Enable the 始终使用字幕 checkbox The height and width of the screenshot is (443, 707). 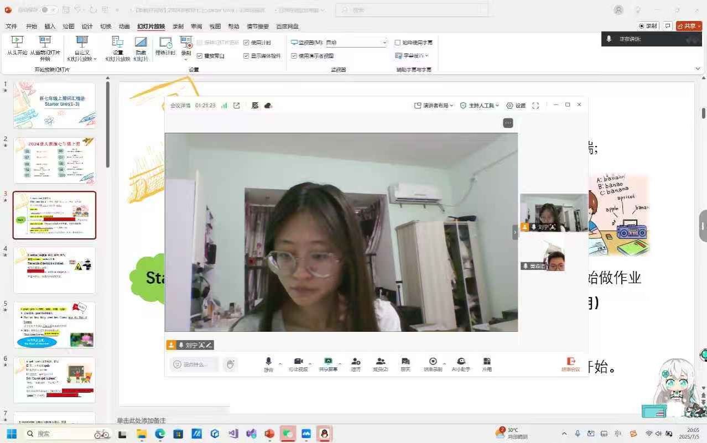[x=398, y=43]
